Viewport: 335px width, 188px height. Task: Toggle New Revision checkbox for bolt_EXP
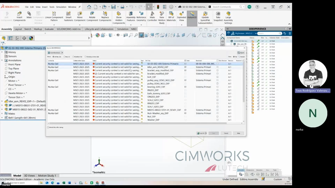pos(217,77)
